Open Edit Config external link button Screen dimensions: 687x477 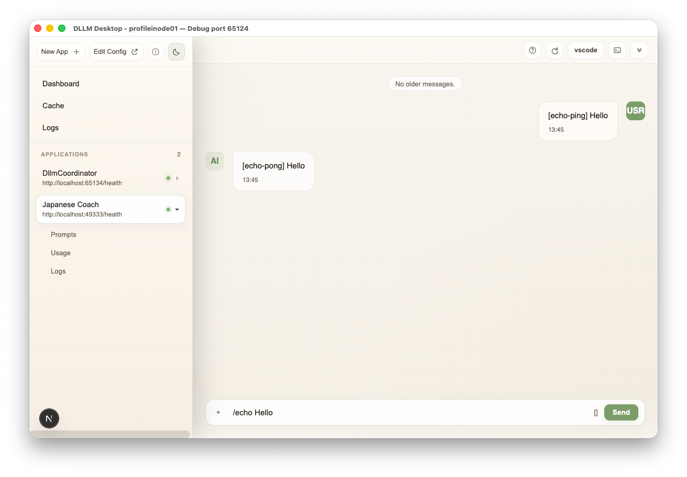(116, 52)
